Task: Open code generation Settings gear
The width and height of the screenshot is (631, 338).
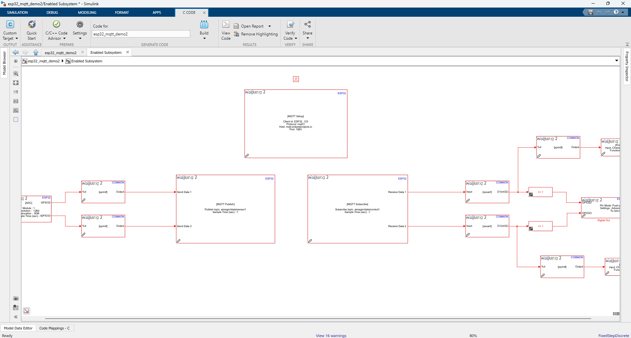Action: click(x=80, y=24)
